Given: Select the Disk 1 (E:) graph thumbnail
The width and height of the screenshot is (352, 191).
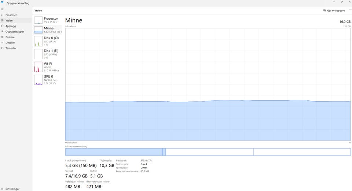Looking at the screenshot, I should point(38,54).
